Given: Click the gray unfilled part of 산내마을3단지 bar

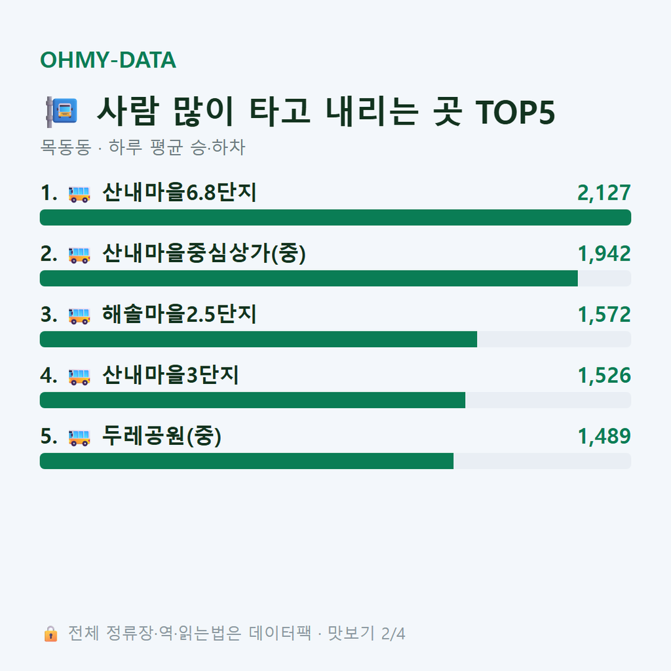Looking at the screenshot, I should (x=548, y=400).
